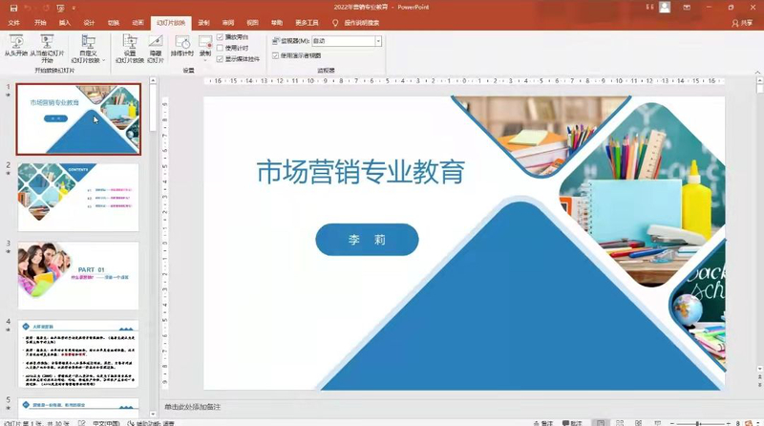Click the thumbnail panel scroll down arrow
Screen dimensions: 764x426
[x=153, y=414]
